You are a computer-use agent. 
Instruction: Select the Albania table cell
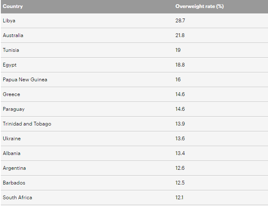pyautogui.click(x=12, y=153)
